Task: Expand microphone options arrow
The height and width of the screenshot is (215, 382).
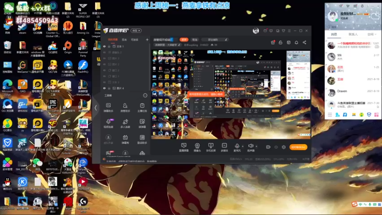Action: 243,146
